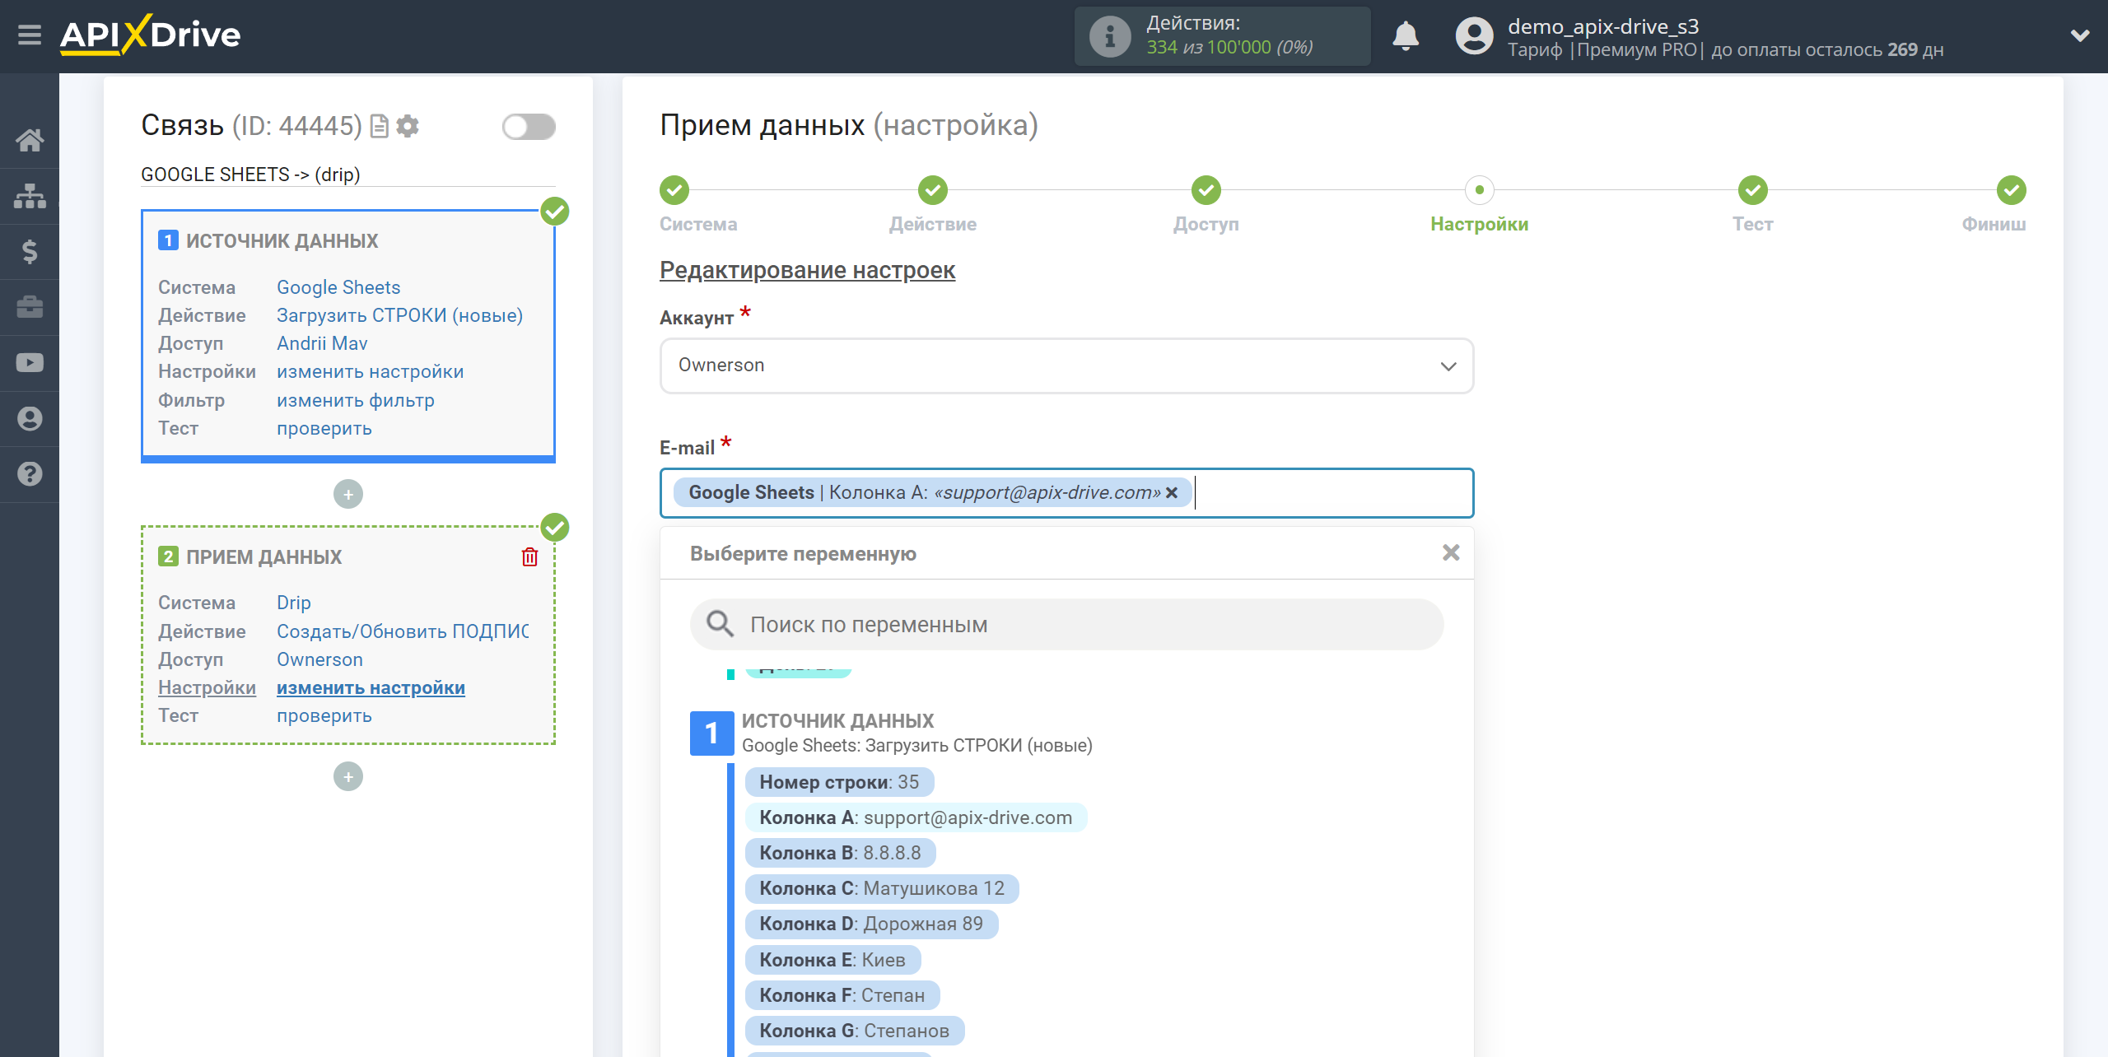Expand the account menu chevron
The height and width of the screenshot is (1057, 2108).
click(2080, 35)
